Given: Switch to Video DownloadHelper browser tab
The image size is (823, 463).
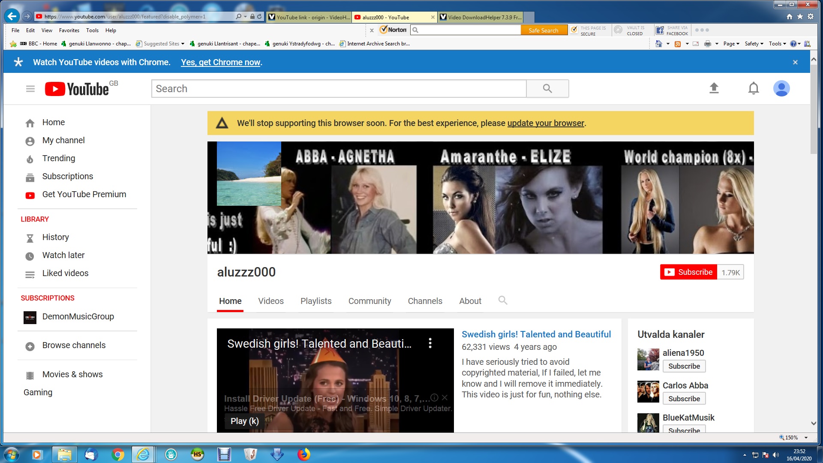Looking at the screenshot, I should click(480, 17).
